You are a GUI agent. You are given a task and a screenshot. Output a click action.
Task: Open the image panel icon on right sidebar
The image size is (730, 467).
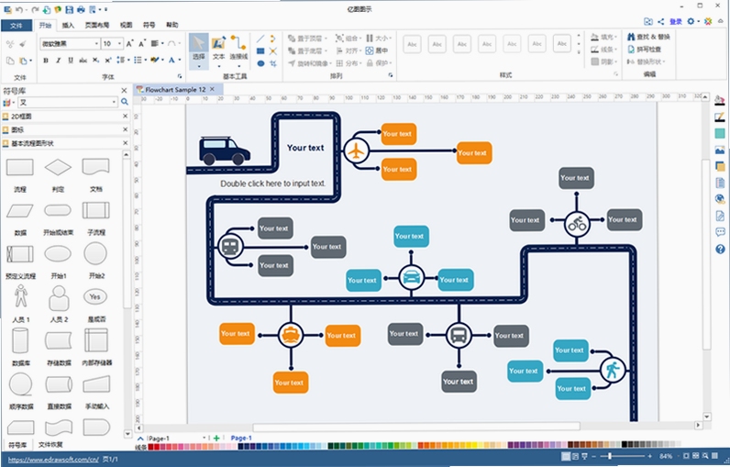click(720, 150)
